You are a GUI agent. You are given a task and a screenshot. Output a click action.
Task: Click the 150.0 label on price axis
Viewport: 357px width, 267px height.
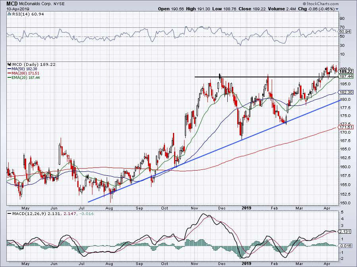click(x=345, y=203)
